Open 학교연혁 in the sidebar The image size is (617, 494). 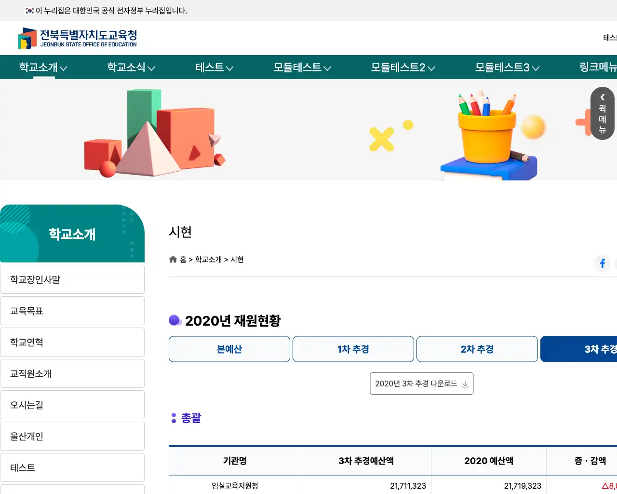tap(72, 342)
